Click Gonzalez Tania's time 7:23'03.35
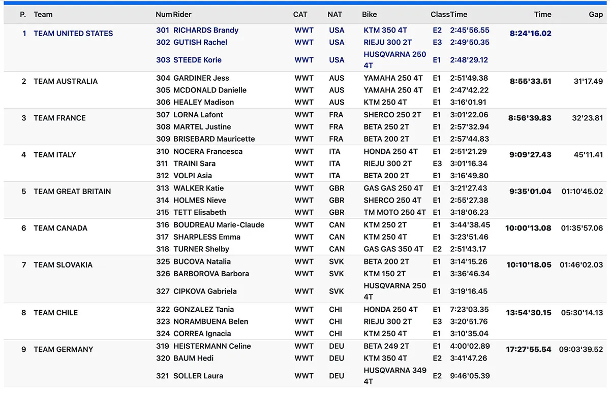Screen dimensions: 610x394 point(469,310)
